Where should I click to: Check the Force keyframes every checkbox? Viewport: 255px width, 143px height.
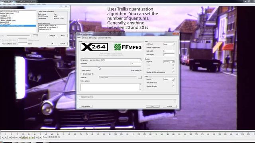pos(0,44)
